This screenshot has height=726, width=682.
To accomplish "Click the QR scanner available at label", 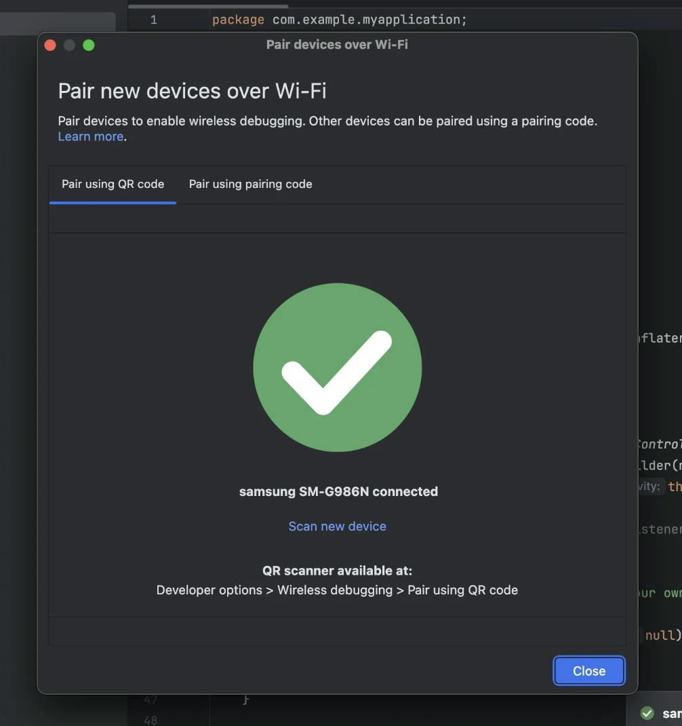I will (338, 571).
